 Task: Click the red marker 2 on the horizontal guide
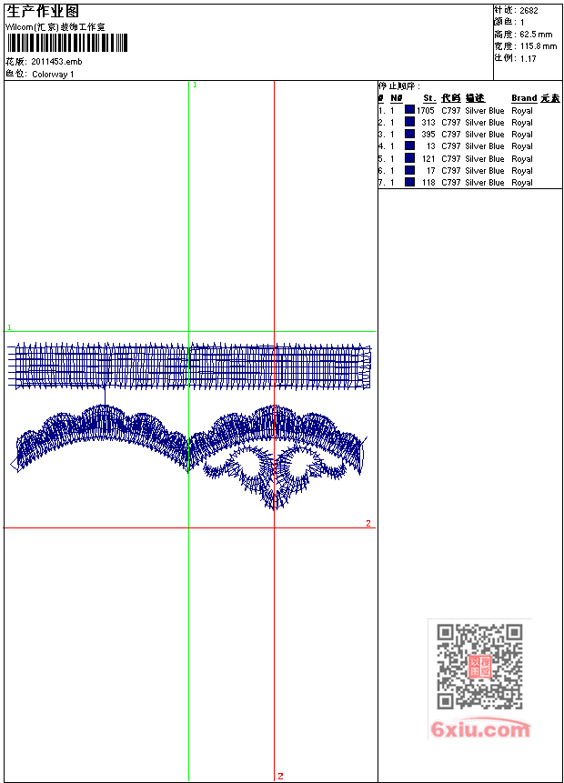tap(368, 523)
